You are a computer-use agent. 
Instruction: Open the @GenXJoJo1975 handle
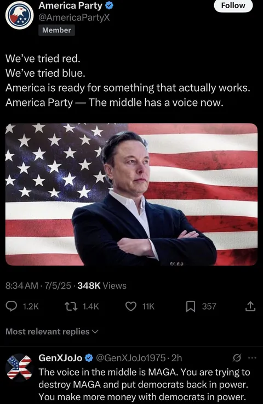coord(130,358)
